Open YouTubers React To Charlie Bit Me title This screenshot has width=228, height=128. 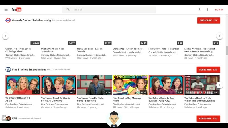click(56, 99)
